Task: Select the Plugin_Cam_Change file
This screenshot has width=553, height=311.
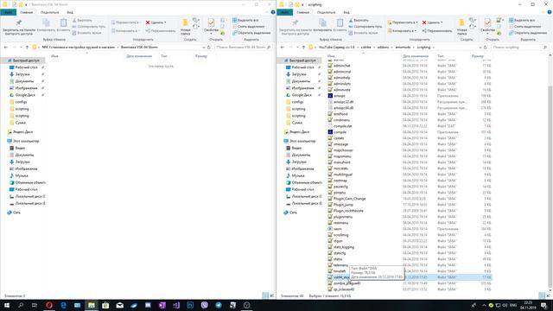Action: [x=349, y=199]
